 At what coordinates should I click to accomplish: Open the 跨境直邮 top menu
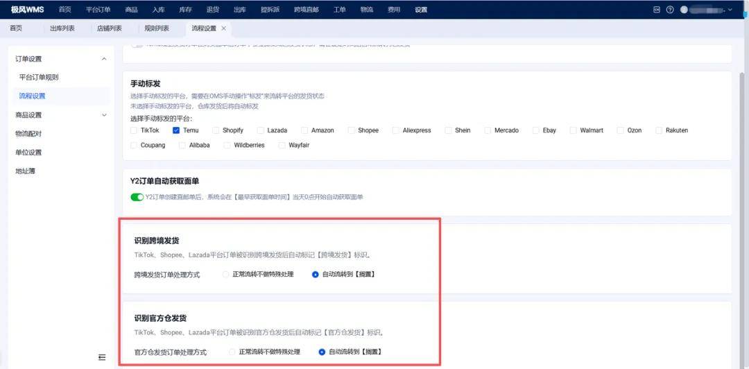coord(307,10)
